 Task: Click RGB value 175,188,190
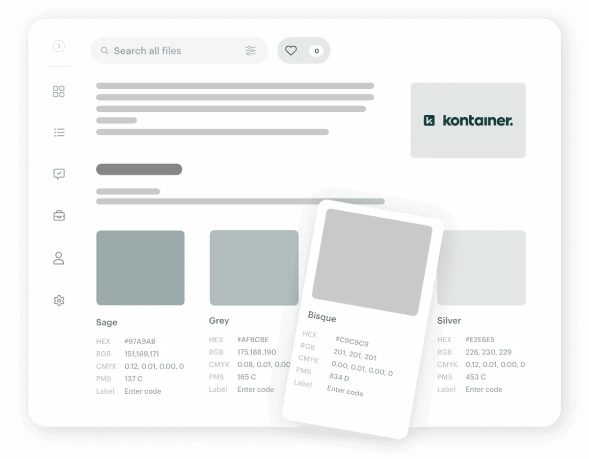click(257, 352)
